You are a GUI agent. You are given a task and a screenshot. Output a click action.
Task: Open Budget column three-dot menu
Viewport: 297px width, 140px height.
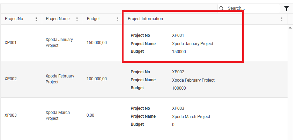pyautogui.click(x=118, y=19)
